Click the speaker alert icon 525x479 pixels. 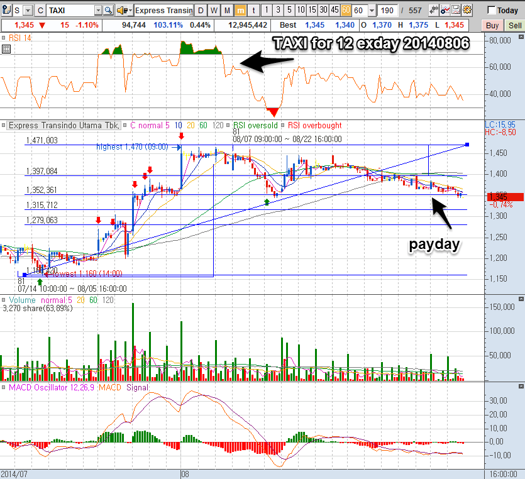pos(122,11)
